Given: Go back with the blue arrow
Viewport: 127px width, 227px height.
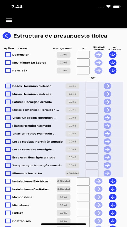Looking at the screenshot, I should (7, 36).
